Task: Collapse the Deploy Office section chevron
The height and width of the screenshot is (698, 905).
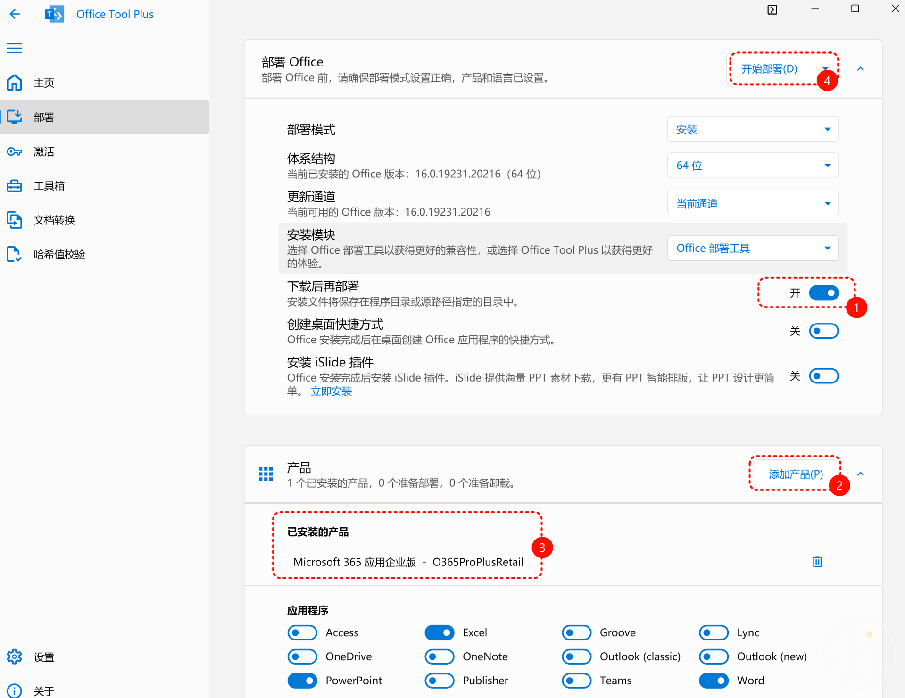Action: [860, 69]
